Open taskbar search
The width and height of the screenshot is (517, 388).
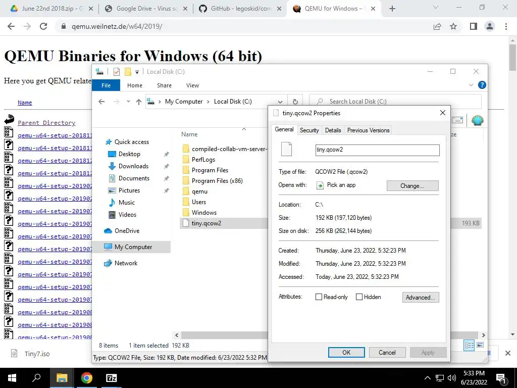(x=36, y=378)
